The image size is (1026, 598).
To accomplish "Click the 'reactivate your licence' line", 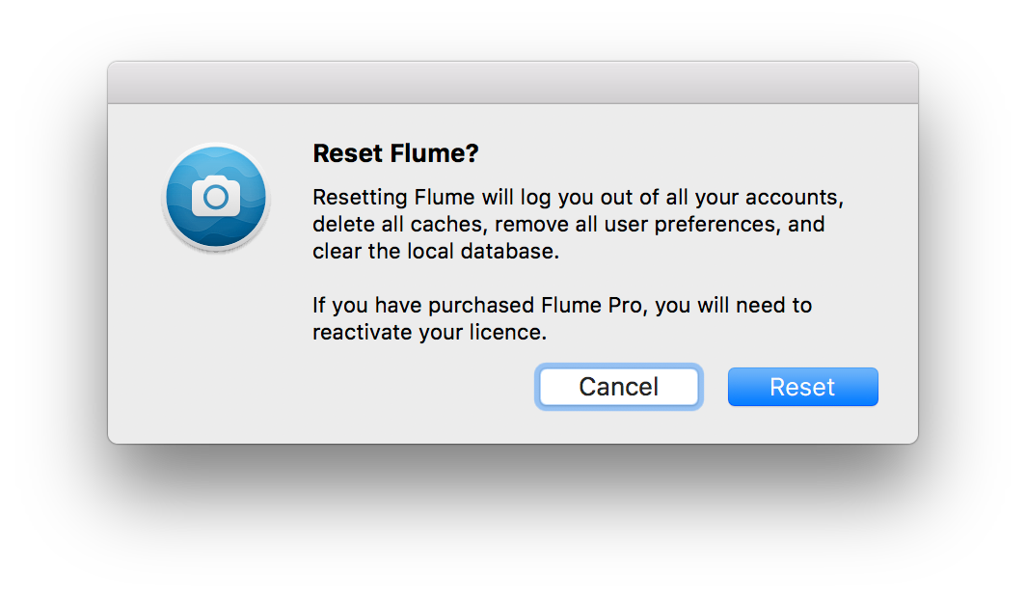I will tap(429, 333).
